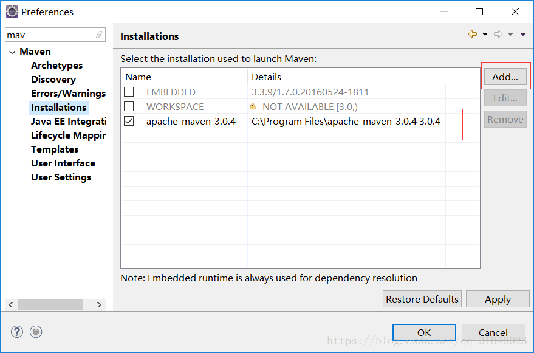Open the Archetypes preference page

(57, 66)
